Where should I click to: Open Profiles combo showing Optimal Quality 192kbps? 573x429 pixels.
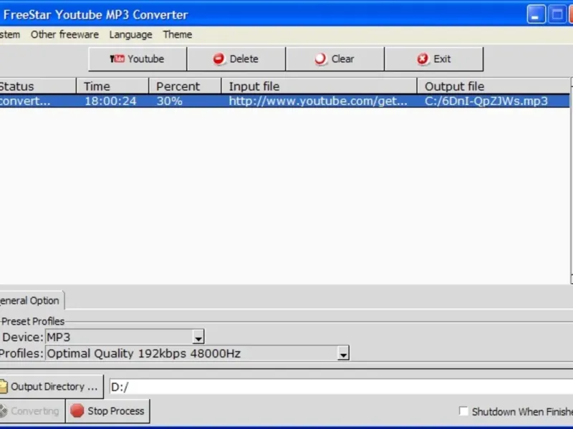(x=197, y=353)
